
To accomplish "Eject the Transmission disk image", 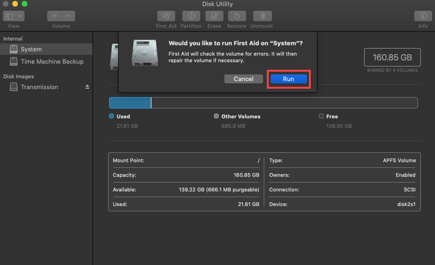I will [87, 87].
